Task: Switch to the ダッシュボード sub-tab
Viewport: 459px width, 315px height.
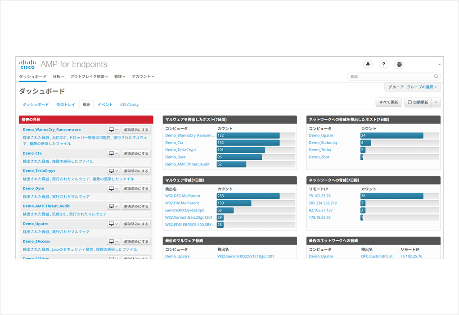Action: [x=36, y=104]
